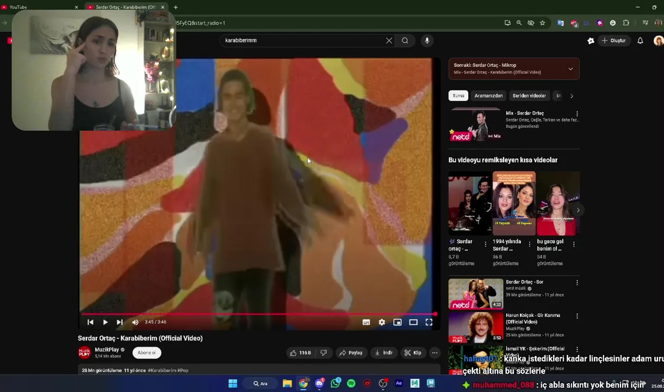Image resolution: width=664 pixels, height=392 pixels.
Task: Open options for bu gece gel short
Action: coord(574,244)
